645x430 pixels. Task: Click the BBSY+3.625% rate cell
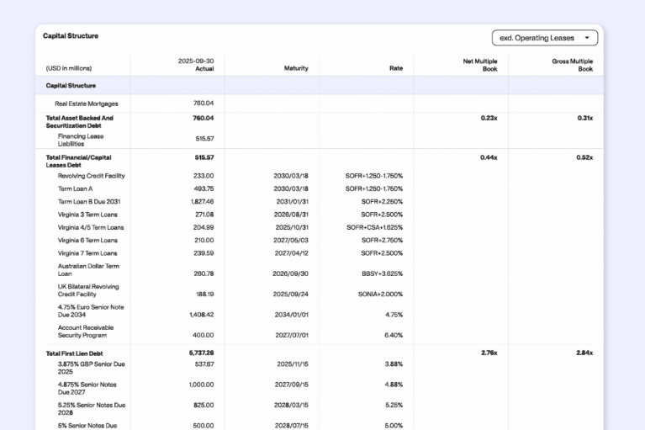point(382,273)
